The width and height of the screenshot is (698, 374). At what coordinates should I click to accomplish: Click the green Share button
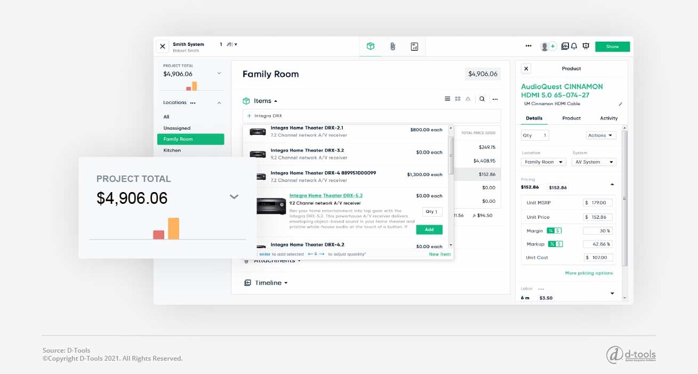coord(612,46)
